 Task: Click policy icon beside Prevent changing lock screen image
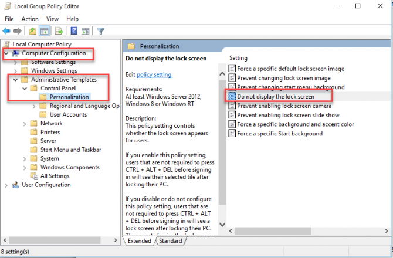[232, 78]
